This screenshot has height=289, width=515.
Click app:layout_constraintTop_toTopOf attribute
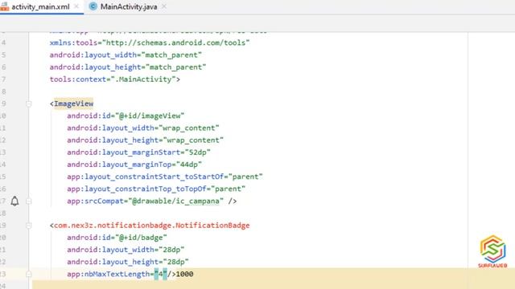pyautogui.click(x=137, y=189)
